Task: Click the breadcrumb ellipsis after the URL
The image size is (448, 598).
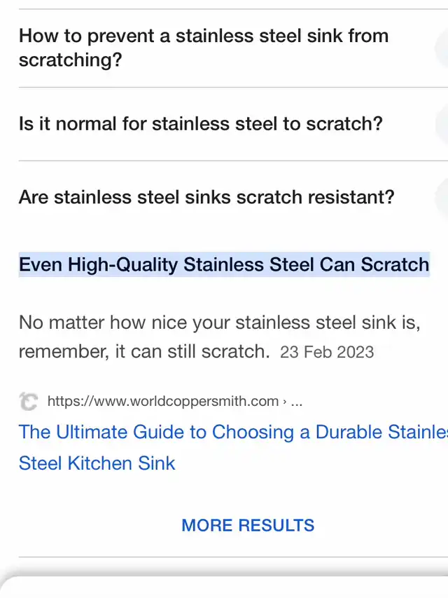Action: click(297, 402)
